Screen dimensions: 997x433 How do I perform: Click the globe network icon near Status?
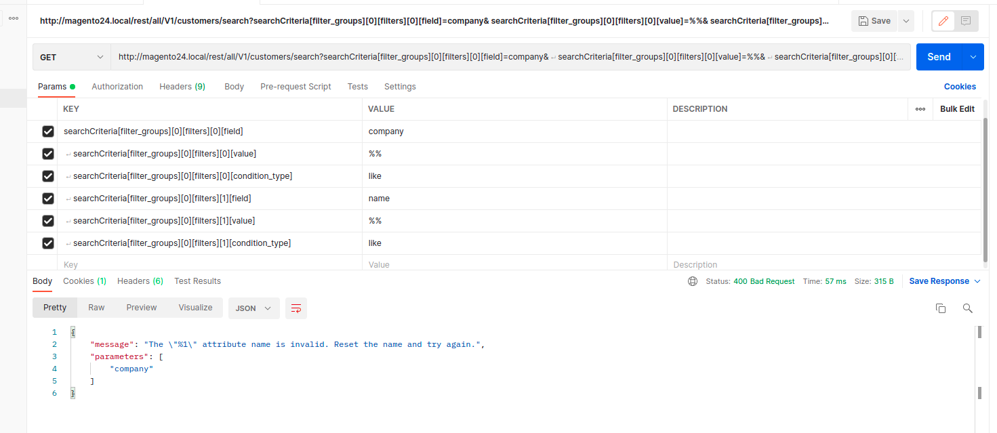click(692, 281)
